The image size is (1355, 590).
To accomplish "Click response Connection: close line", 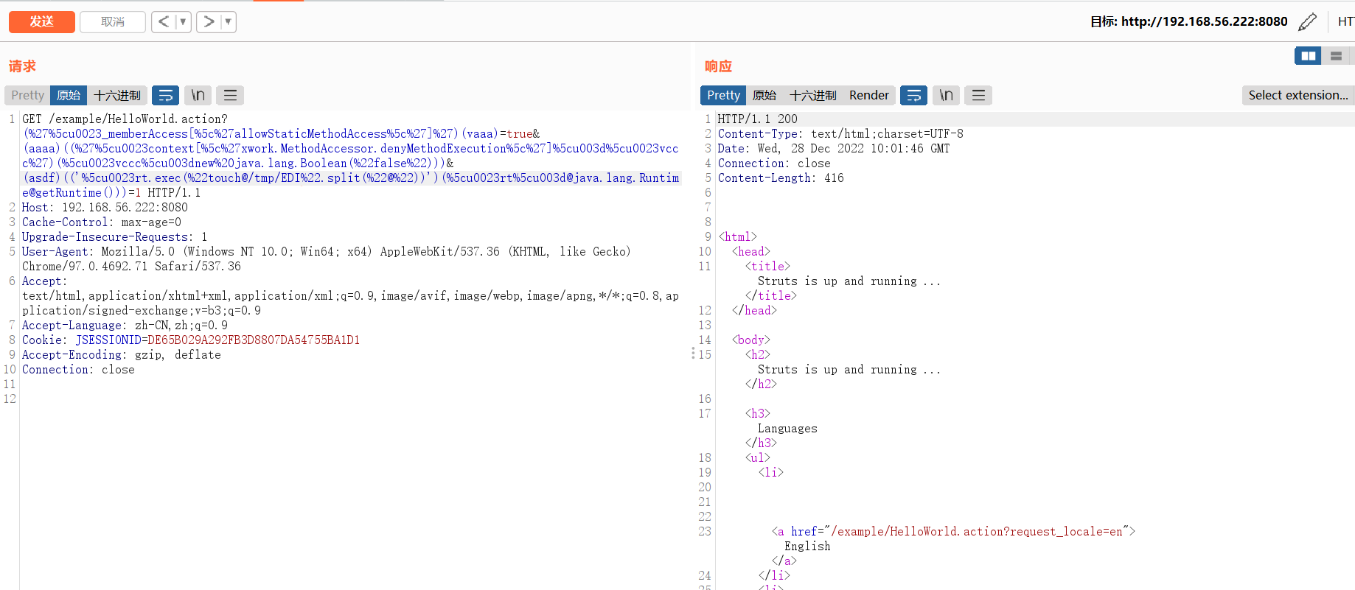I will pos(774,163).
